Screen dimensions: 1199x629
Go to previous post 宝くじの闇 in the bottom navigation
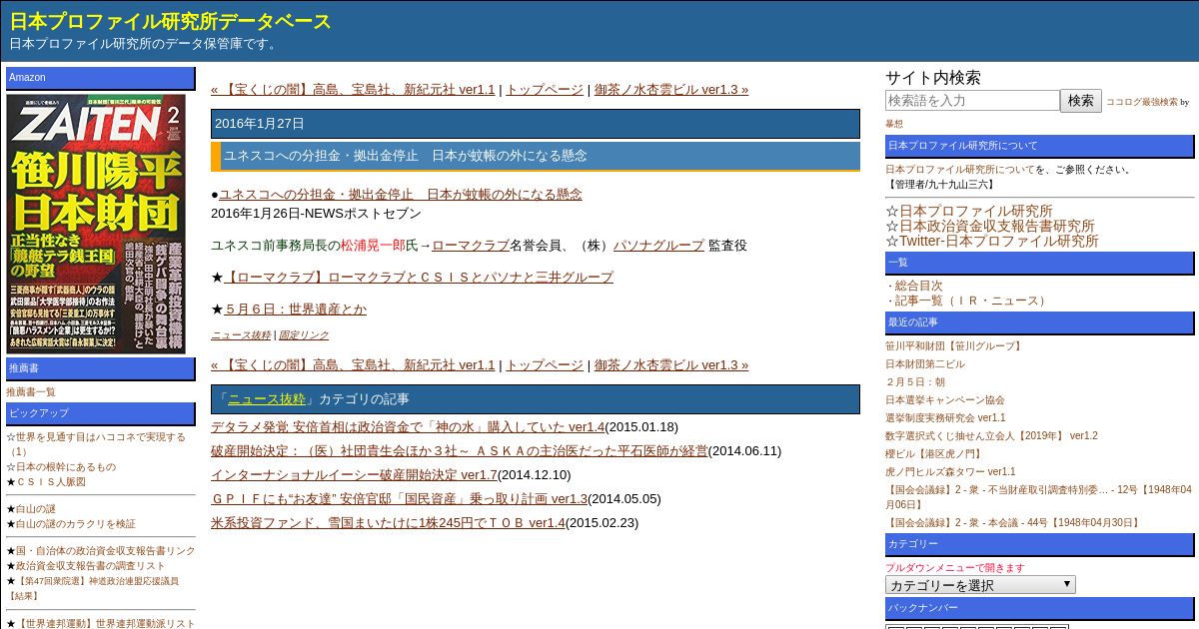click(353, 364)
